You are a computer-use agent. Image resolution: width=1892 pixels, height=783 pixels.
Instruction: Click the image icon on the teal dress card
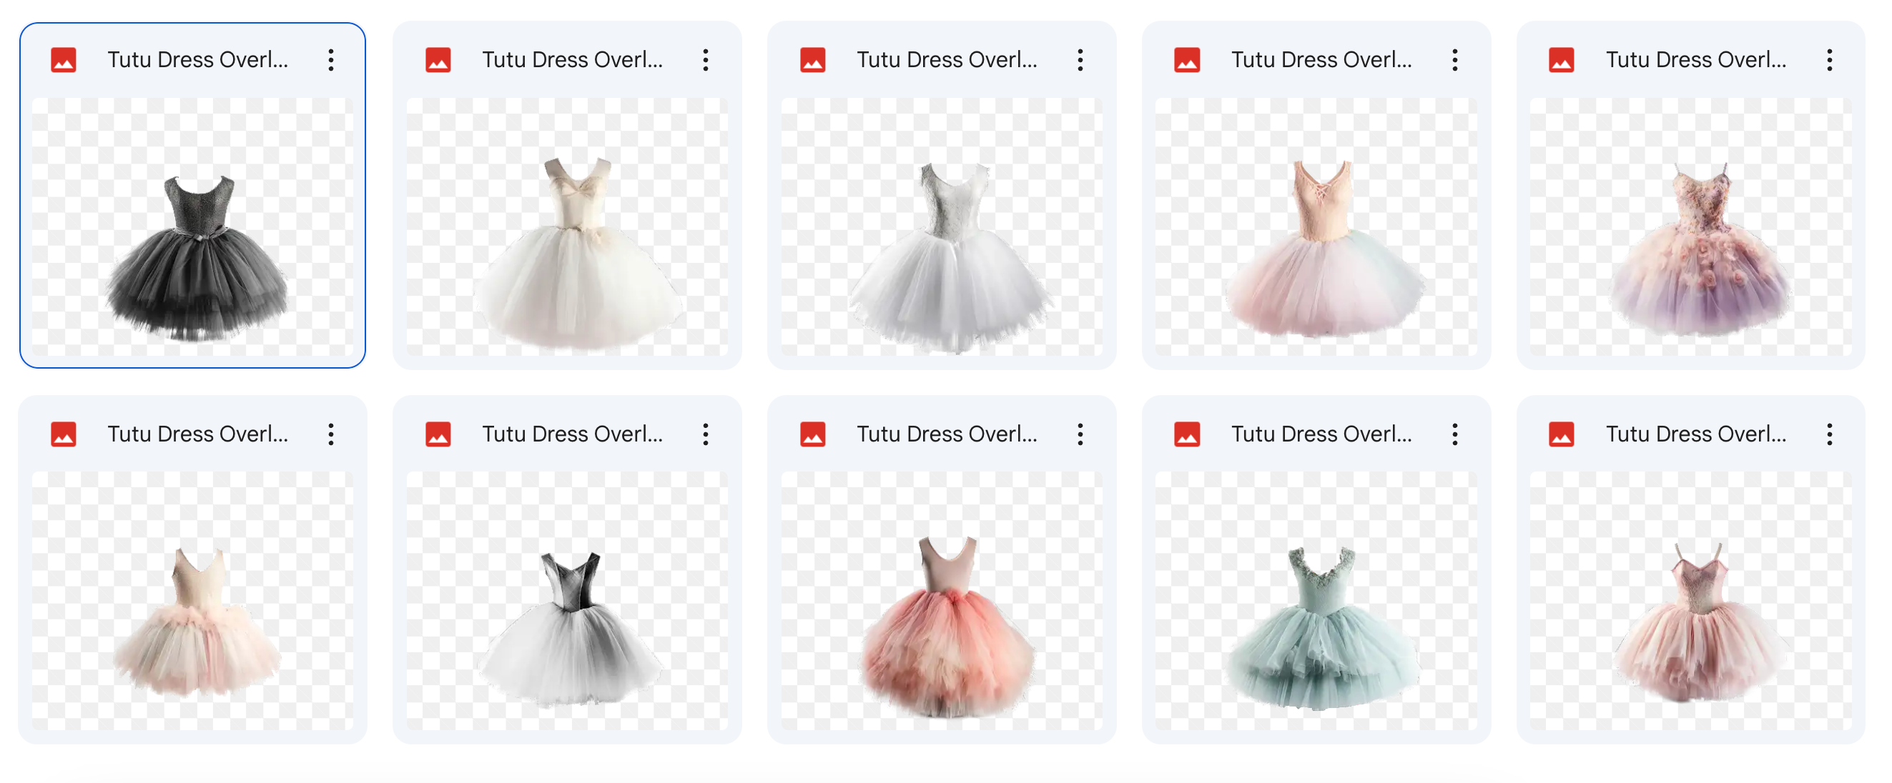(x=1188, y=434)
